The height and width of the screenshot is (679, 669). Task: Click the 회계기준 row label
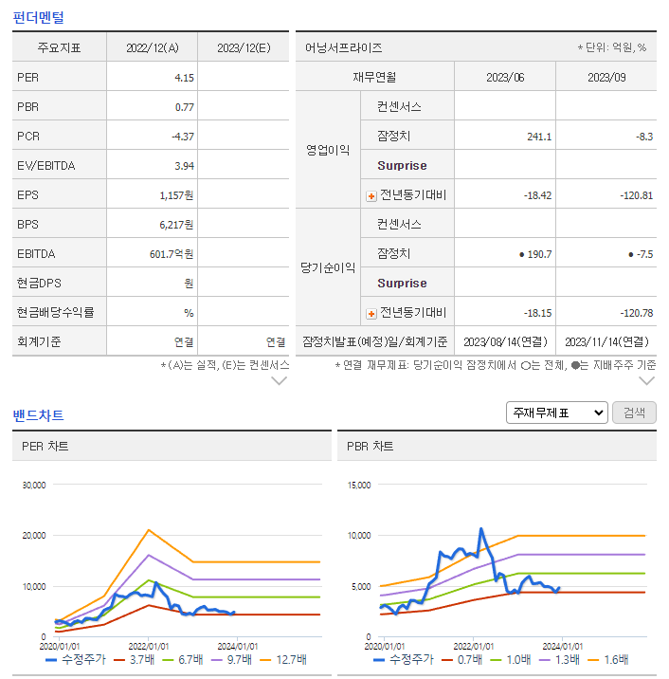39,341
